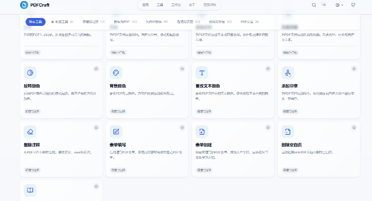Switch to the 编辑与注释 filter tab

pos(94,22)
